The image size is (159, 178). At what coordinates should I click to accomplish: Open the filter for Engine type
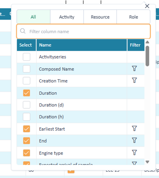coord(134,153)
